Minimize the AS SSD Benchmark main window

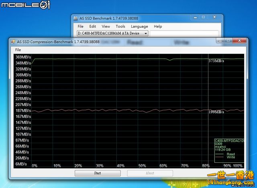(x=195, y=18)
